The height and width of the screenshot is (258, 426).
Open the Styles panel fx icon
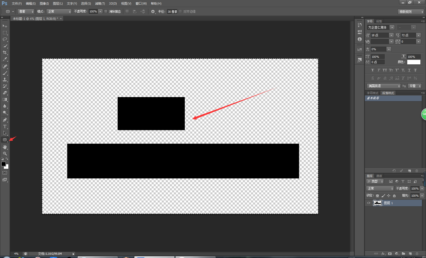360,60
